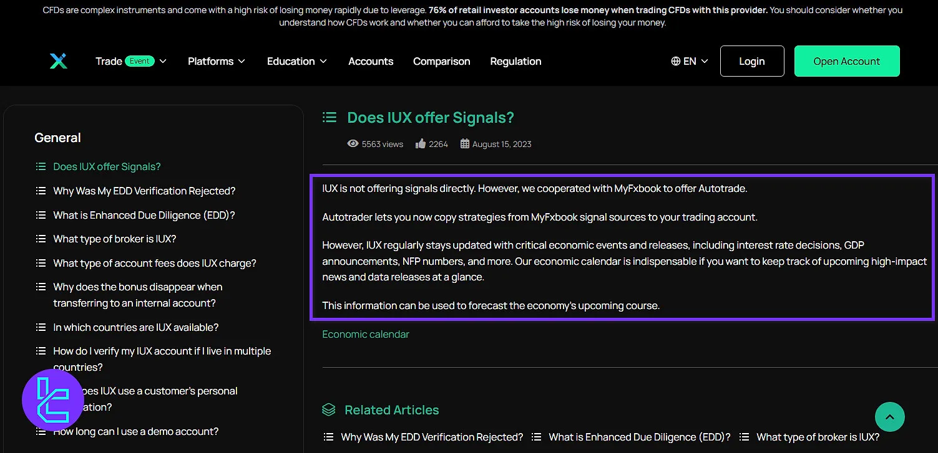Select Why Was My EDD Verification Rejected in the sidebar
Screen dimensions: 938x453
(144, 191)
